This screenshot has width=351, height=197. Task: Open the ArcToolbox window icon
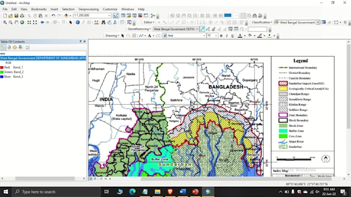pos(140,15)
